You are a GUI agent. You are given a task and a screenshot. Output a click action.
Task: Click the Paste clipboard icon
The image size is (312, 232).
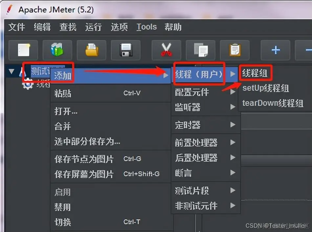pos(235,50)
